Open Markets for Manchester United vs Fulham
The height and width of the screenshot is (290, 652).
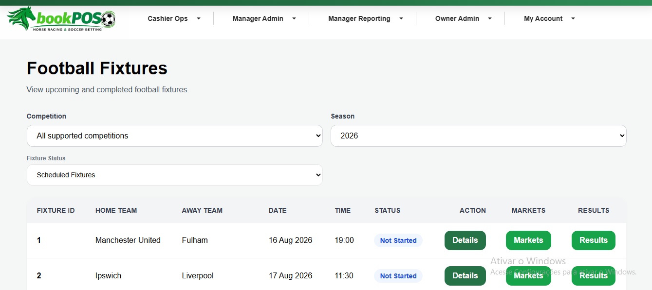point(528,240)
